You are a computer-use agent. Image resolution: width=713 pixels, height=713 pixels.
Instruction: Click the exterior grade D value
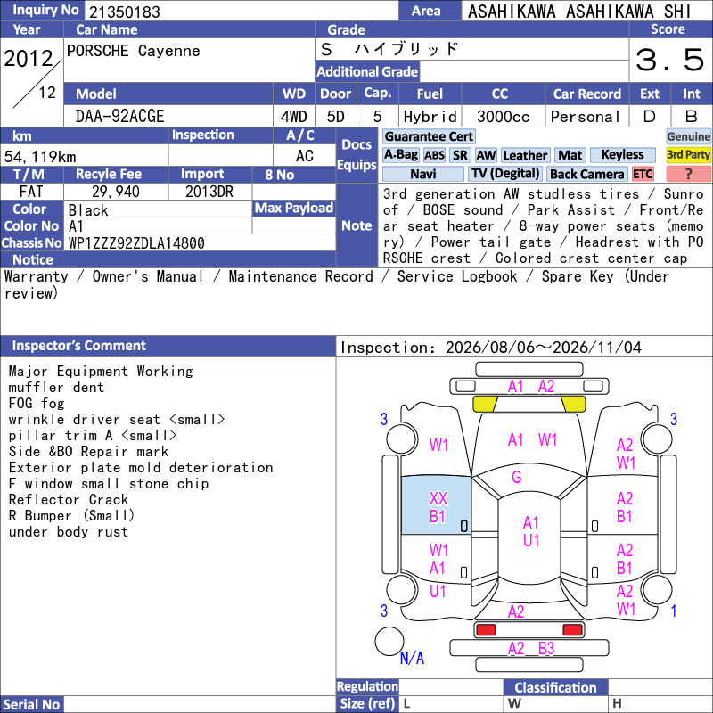pos(650,117)
